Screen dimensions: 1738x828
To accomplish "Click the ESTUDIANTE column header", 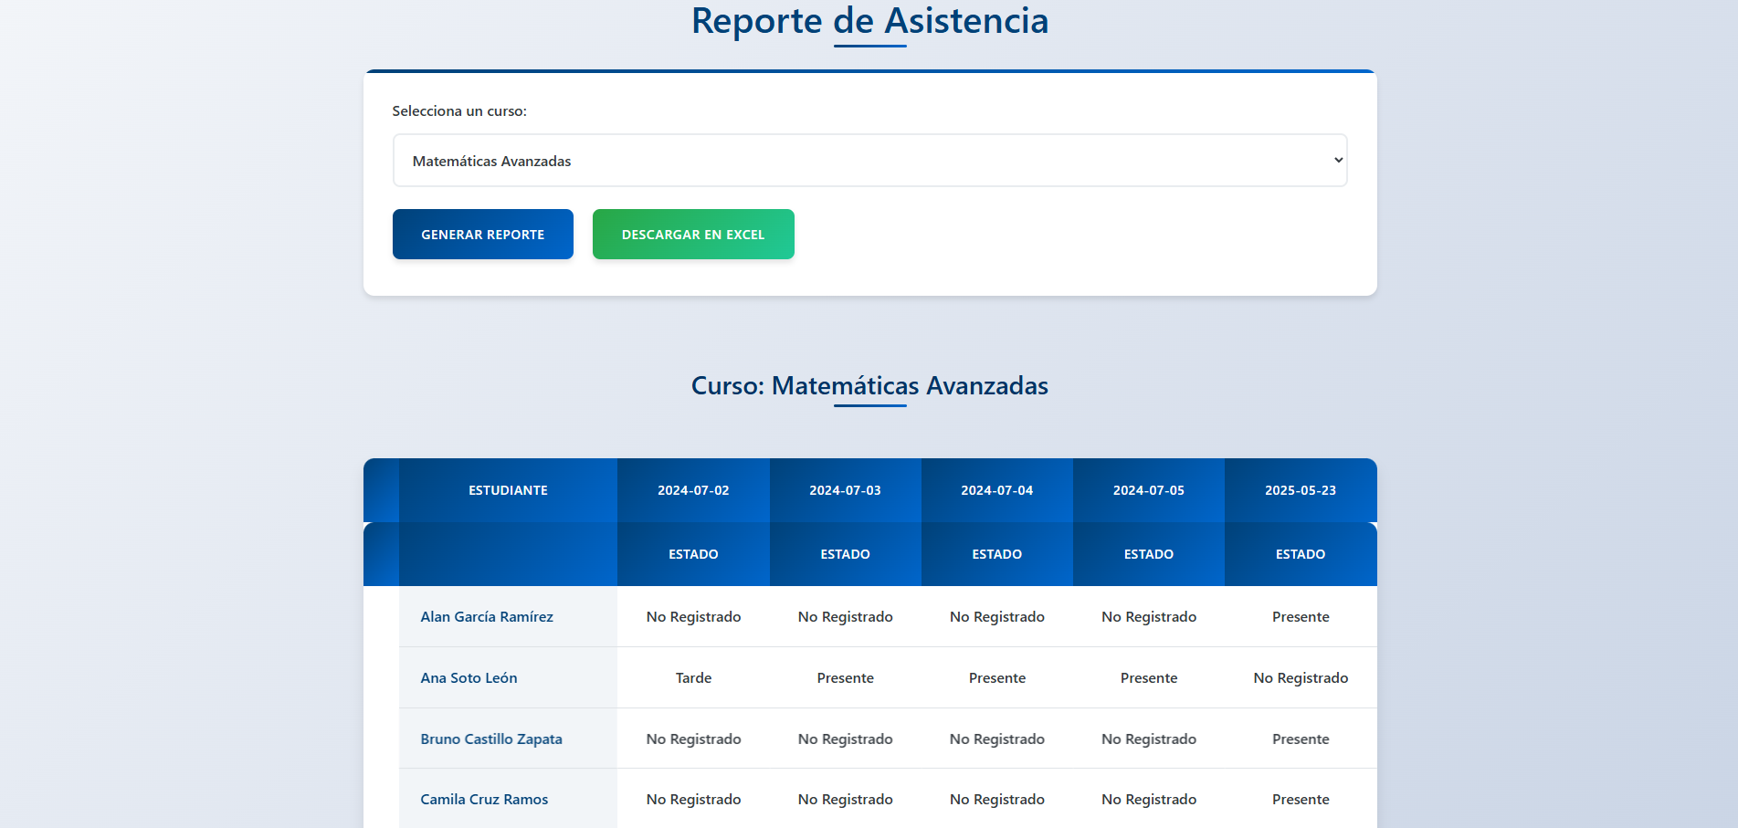I will coord(508,490).
